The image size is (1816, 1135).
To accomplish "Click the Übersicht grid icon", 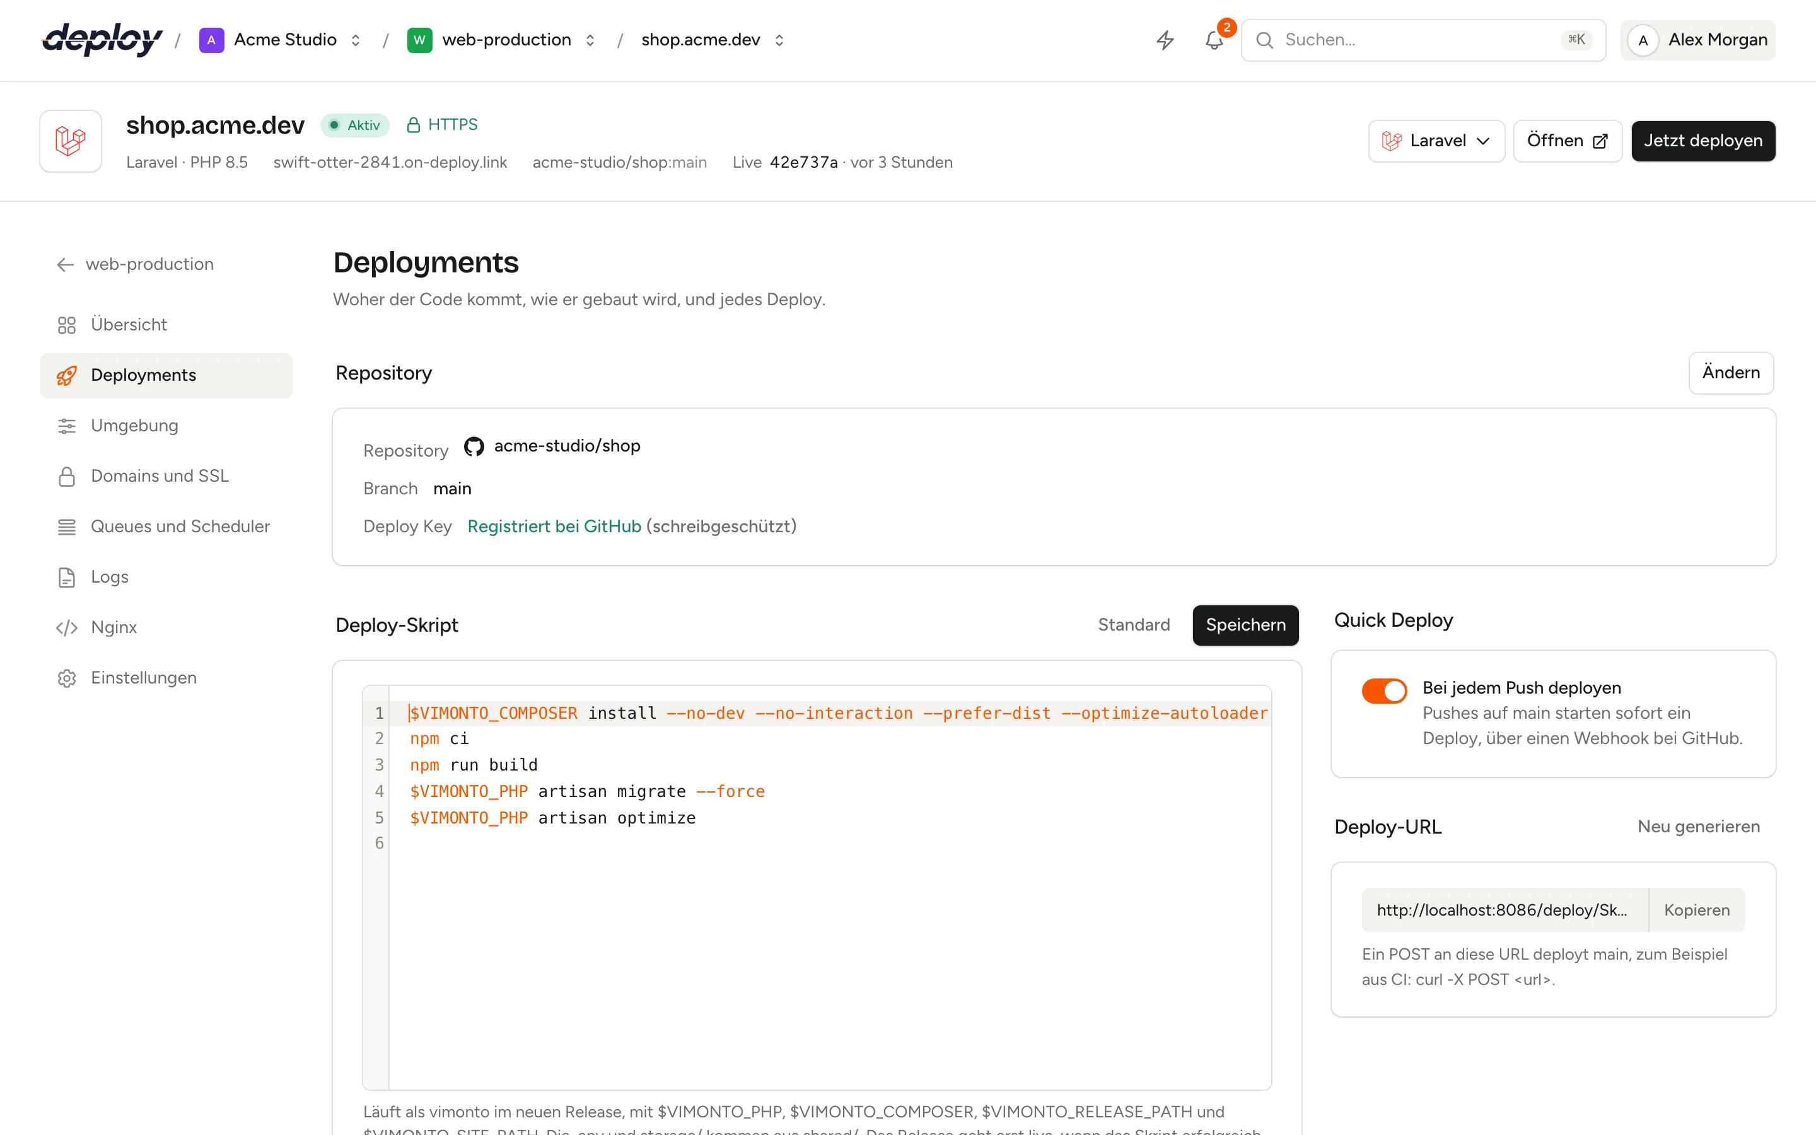I will click(x=67, y=325).
